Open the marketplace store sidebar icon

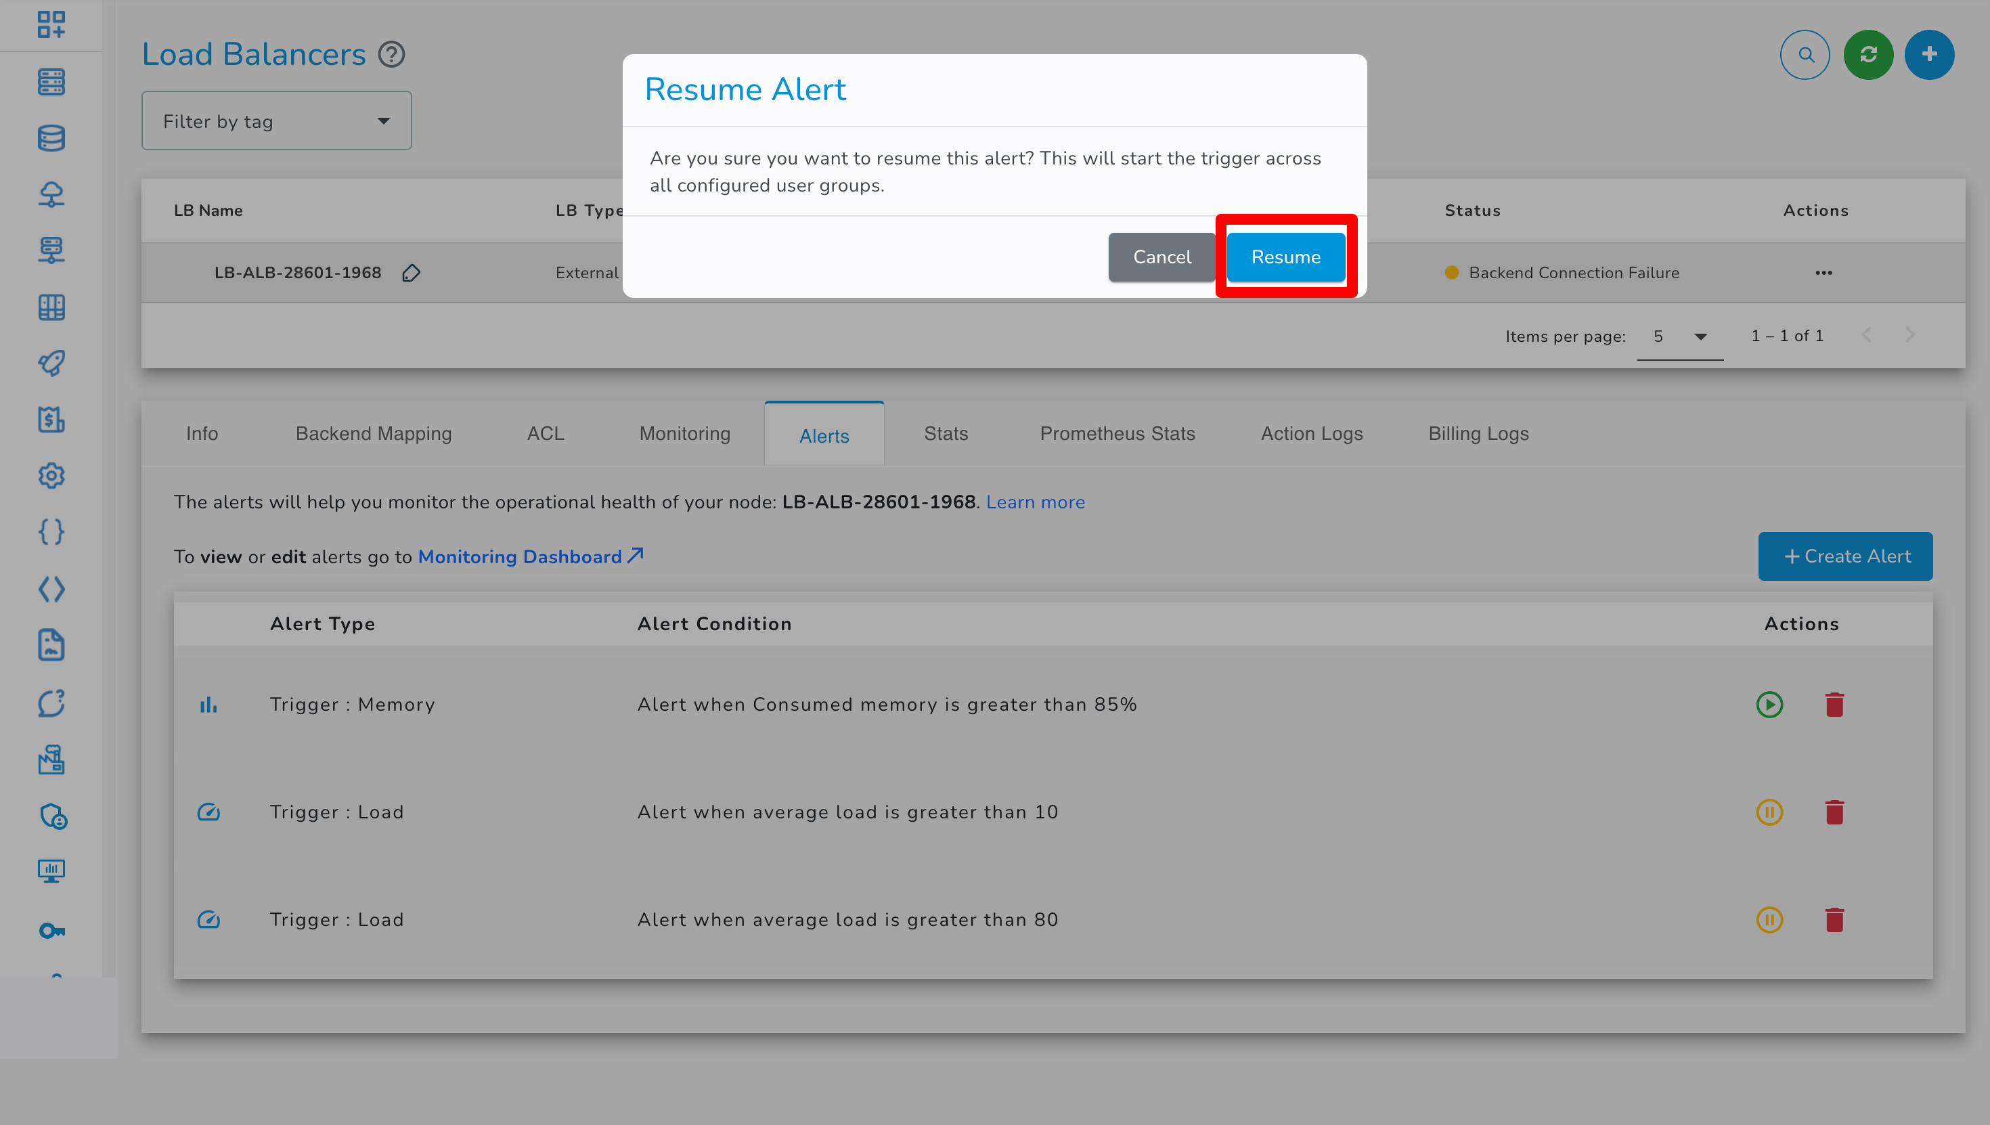(x=51, y=759)
